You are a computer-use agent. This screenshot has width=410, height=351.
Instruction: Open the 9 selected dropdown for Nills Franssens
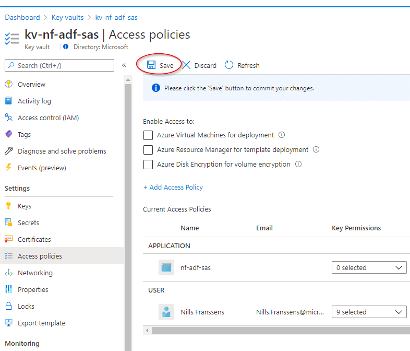point(369,312)
